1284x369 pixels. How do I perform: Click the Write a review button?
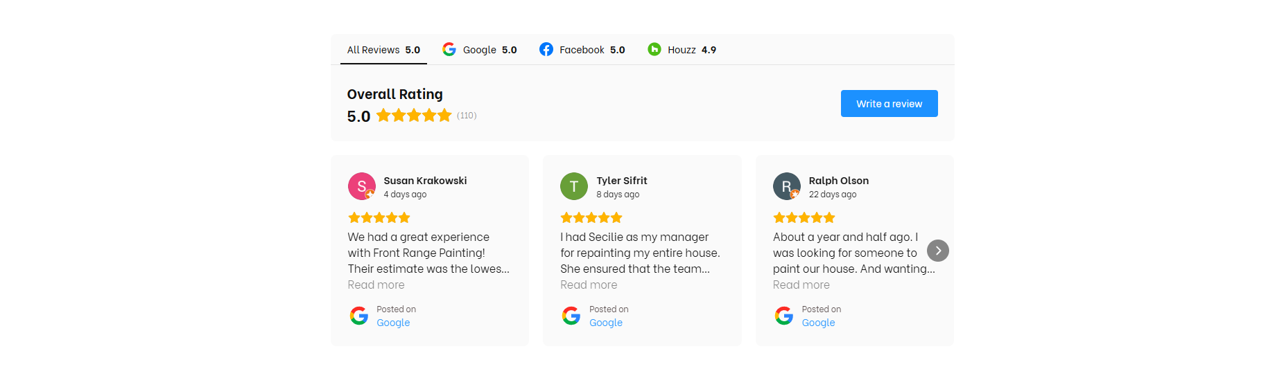pyautogui.click(x=890, y=104)
